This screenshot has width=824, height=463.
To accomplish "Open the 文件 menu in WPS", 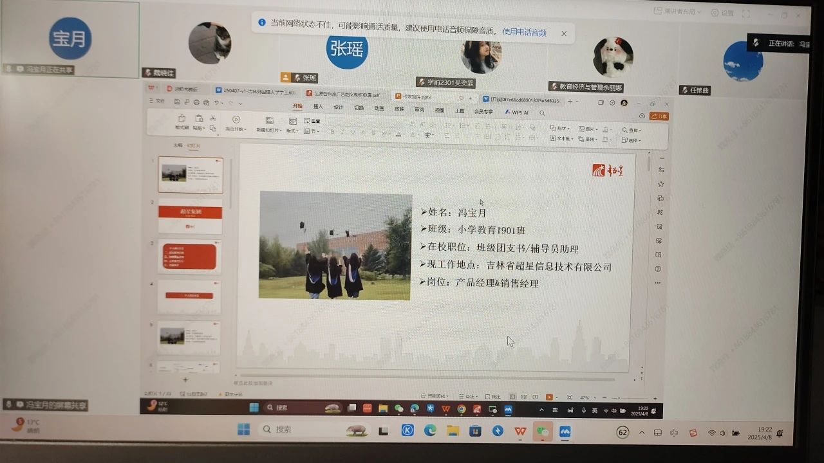I will point(157,101).
